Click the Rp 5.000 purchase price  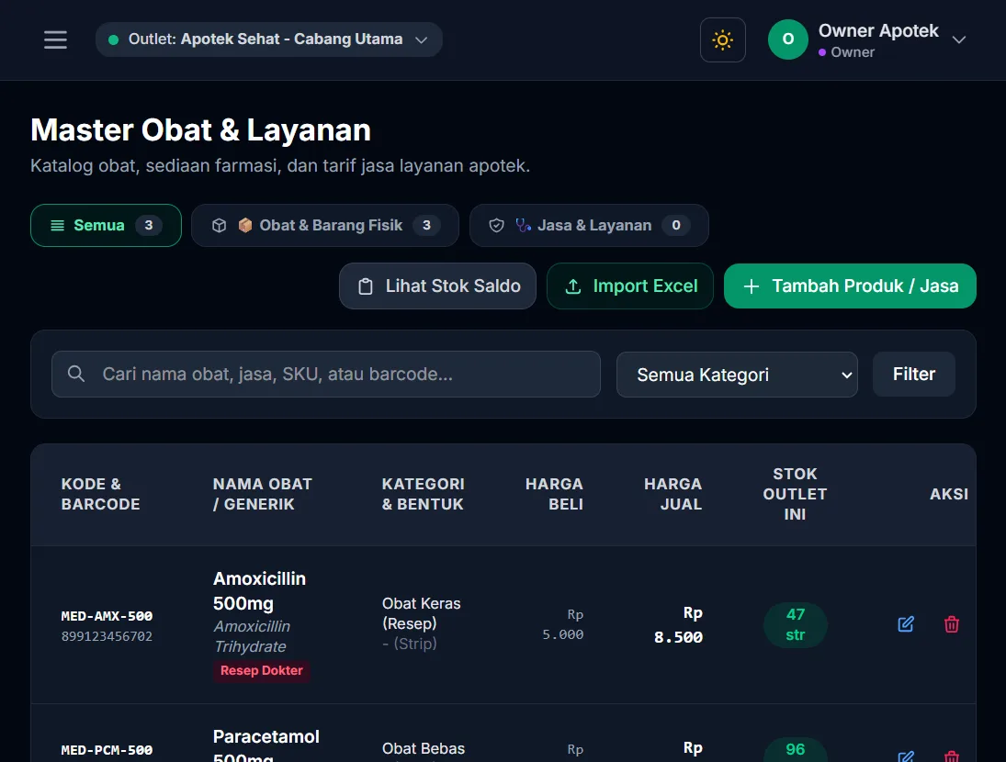click(x=562, y=625)
